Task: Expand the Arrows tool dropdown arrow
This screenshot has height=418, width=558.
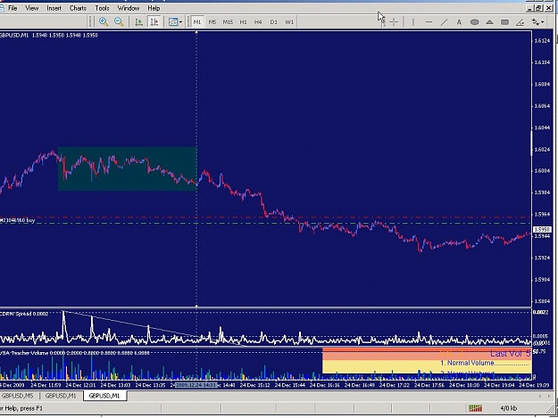Action: point(543,22)
